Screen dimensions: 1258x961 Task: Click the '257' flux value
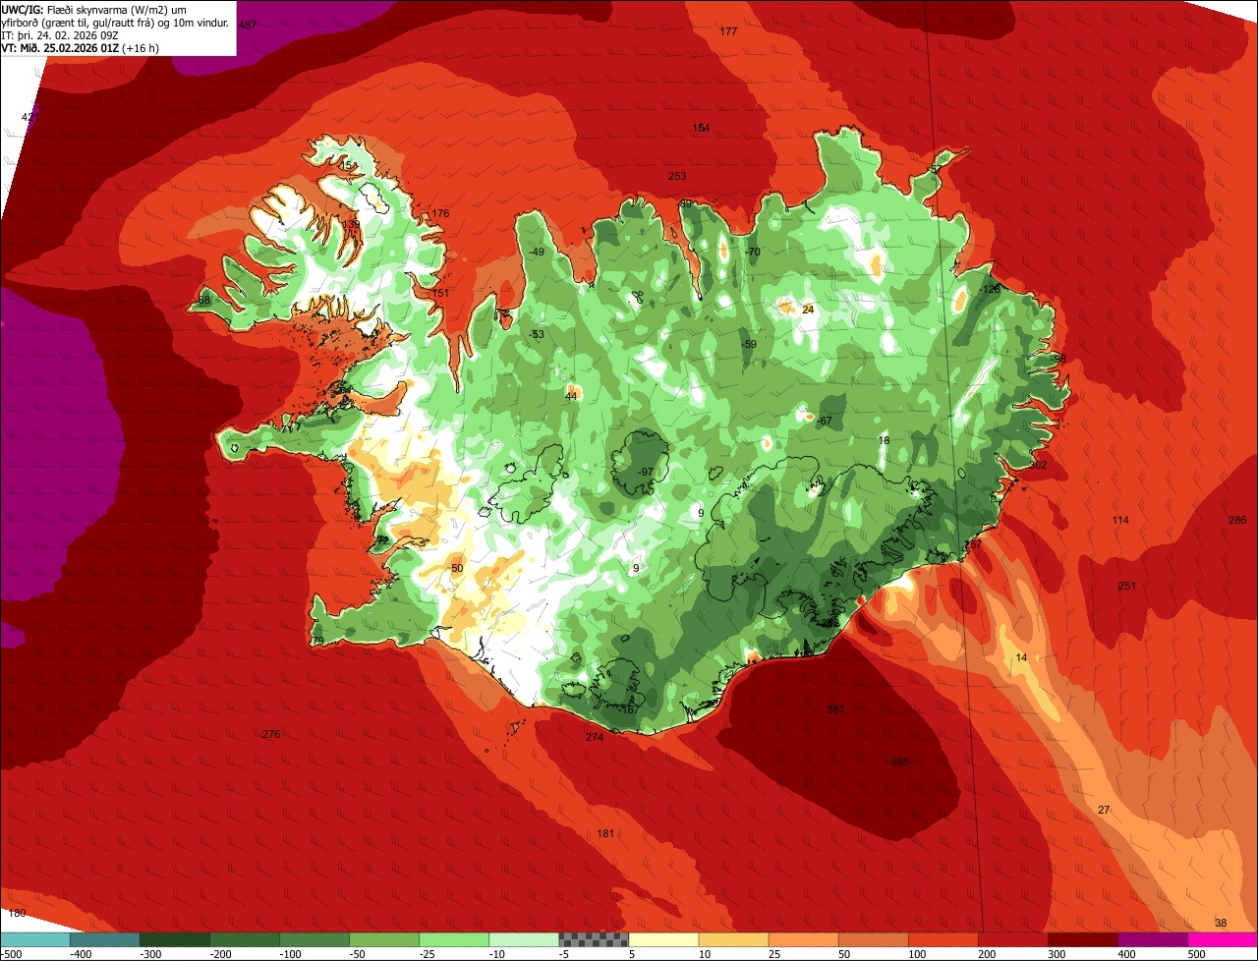tap(973, 544)
